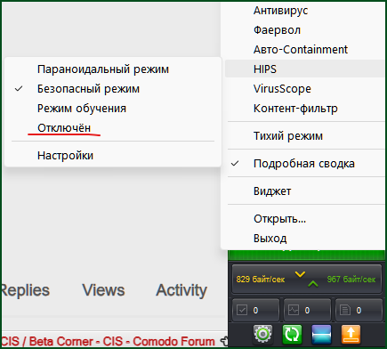Expand the Виджет menu entry
This screenshot has width=387, height=349.
click(304, 191)
